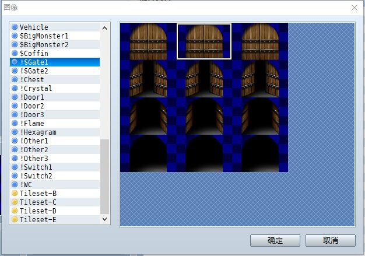The image size is (365, 256).
Task: Click the blue icon beside !Chest
Action: pyautogui.click(x=15, y=79)
